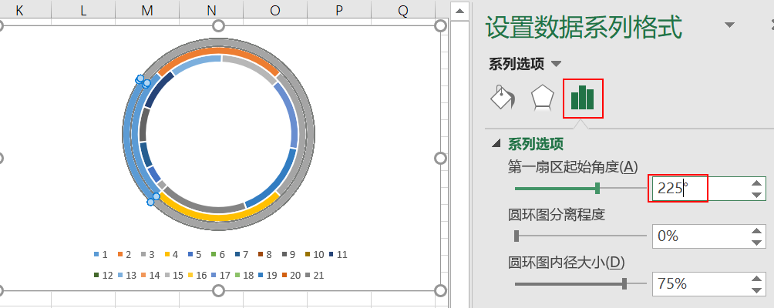This screenshot has width=774, height=308.
Task: Click legend entry 11
Action: tap(338, 254)
